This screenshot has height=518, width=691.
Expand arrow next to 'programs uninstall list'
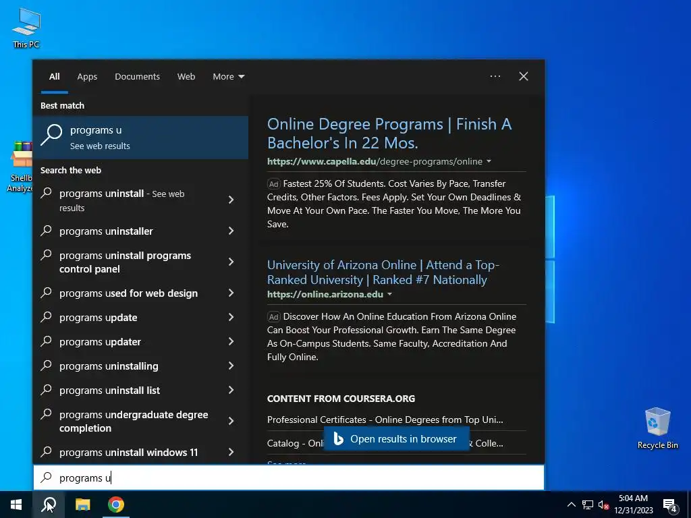pos(231,390)
